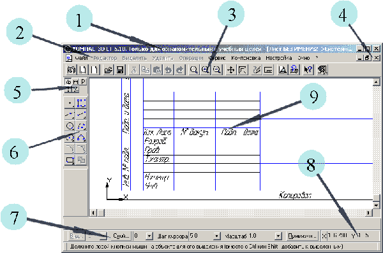Screen dimensions: 383x253
Task: Click the layer number field showing 0
Action: click(x=139, y=236)
